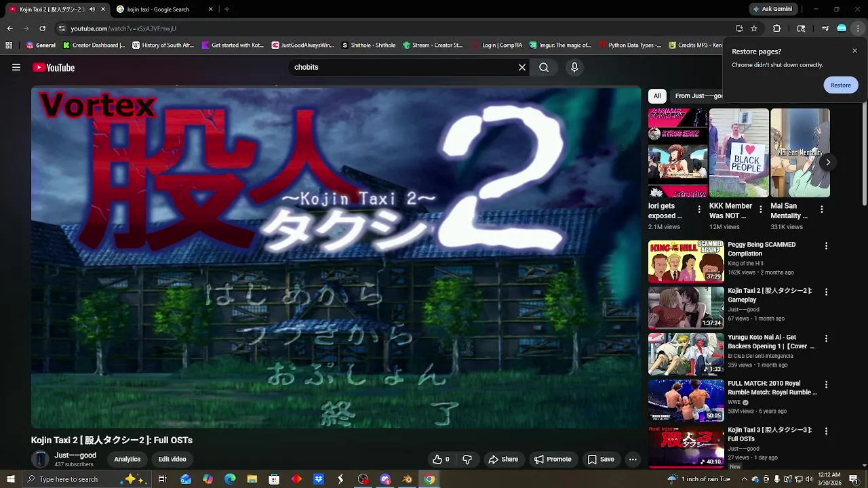Click the Kojin Taxi 2 video player
This screenshot has width=868, height=488.
click(x=336, y=257)
